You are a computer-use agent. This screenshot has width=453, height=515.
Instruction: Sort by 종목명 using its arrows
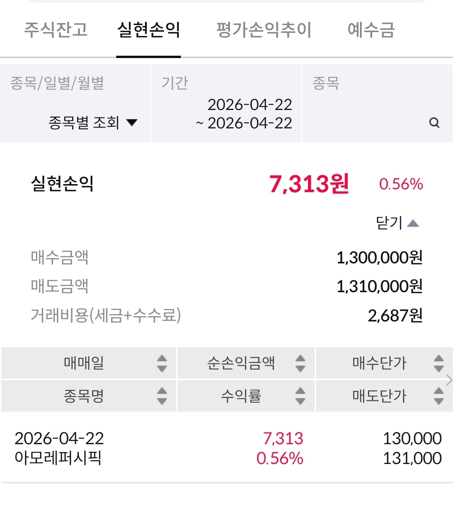162,396
